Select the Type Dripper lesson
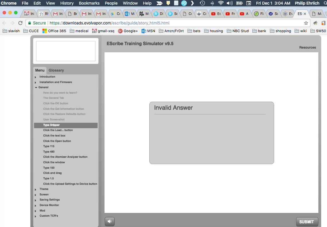 51,125
